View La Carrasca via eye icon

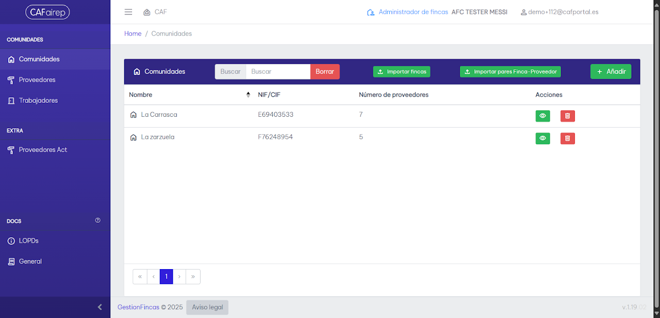(543, 116)
